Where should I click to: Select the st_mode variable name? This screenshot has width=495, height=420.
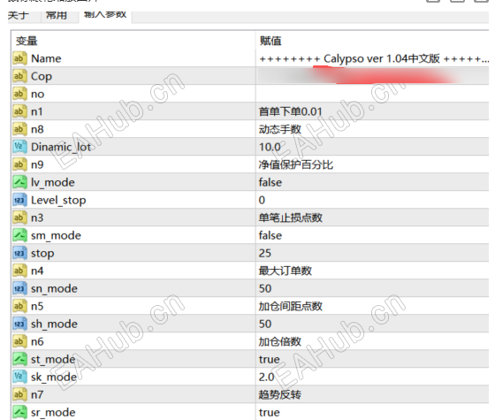pos(53,359)
